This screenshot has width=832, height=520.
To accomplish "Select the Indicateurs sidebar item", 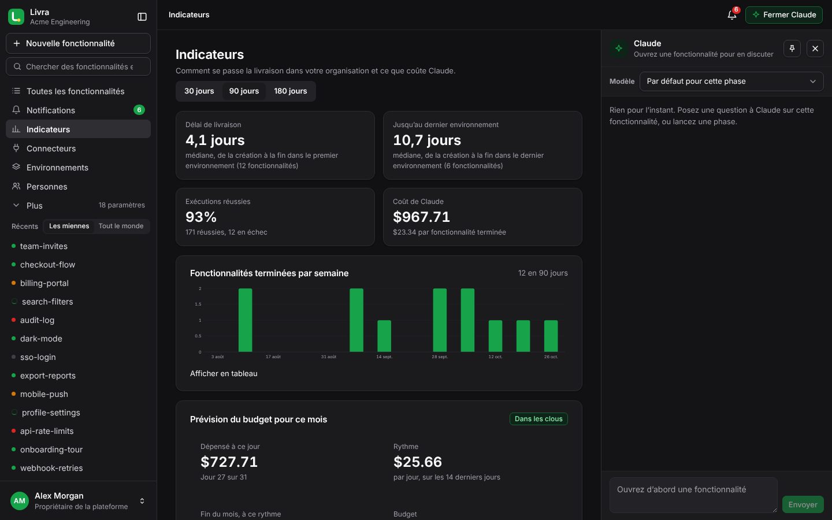I will pyautogui.click(x=78, y=129).
